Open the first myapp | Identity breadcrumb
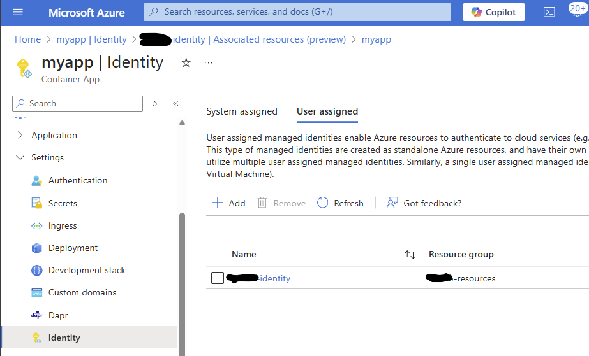Image resolution: width=589 pixels, height=356 pixels. pyautogui.click(x=92, y=39)
